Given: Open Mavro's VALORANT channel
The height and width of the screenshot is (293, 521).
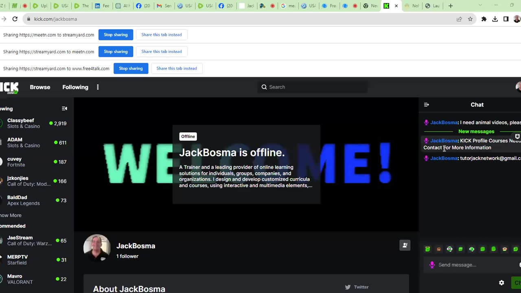Looking at the screenshot, I should click(x=35, y=279).
